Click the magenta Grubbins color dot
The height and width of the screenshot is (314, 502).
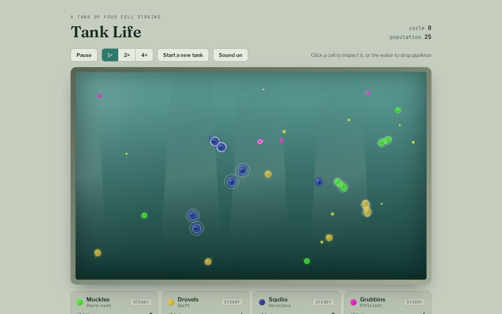tap(353, 302)
